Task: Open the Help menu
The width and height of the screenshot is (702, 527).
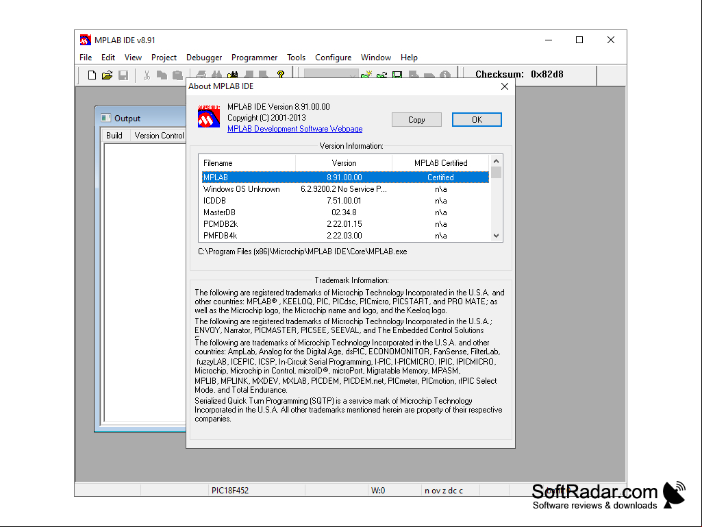Action: click(x=409, y=58)
